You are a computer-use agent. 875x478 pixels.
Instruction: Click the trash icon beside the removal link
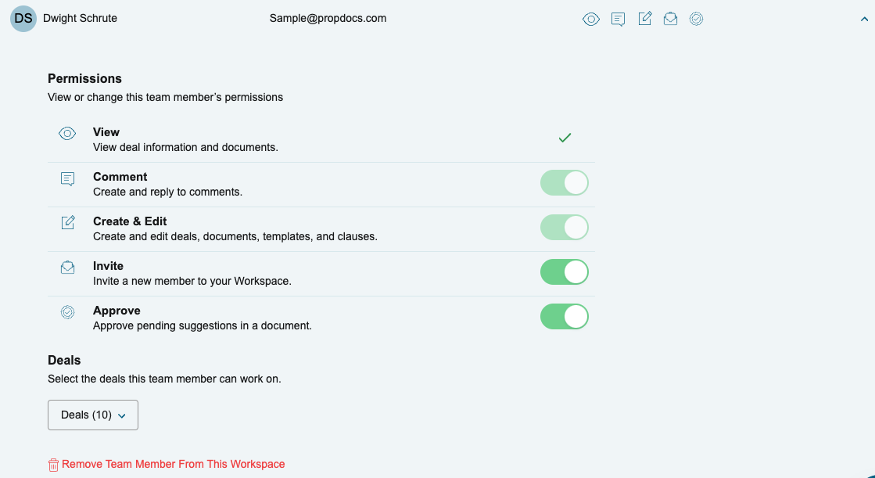(52, 464)
